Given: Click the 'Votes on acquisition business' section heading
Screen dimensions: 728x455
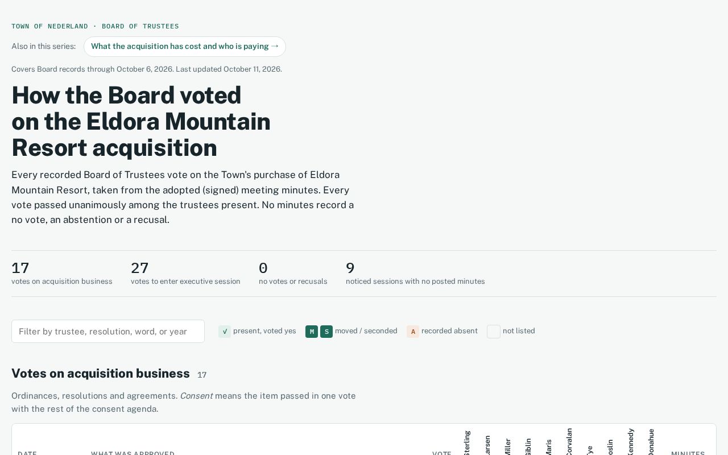Looking at the screenshot, I should [x=101, y=374].
